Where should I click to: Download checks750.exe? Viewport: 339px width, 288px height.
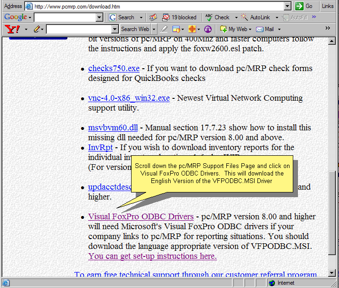114,68
